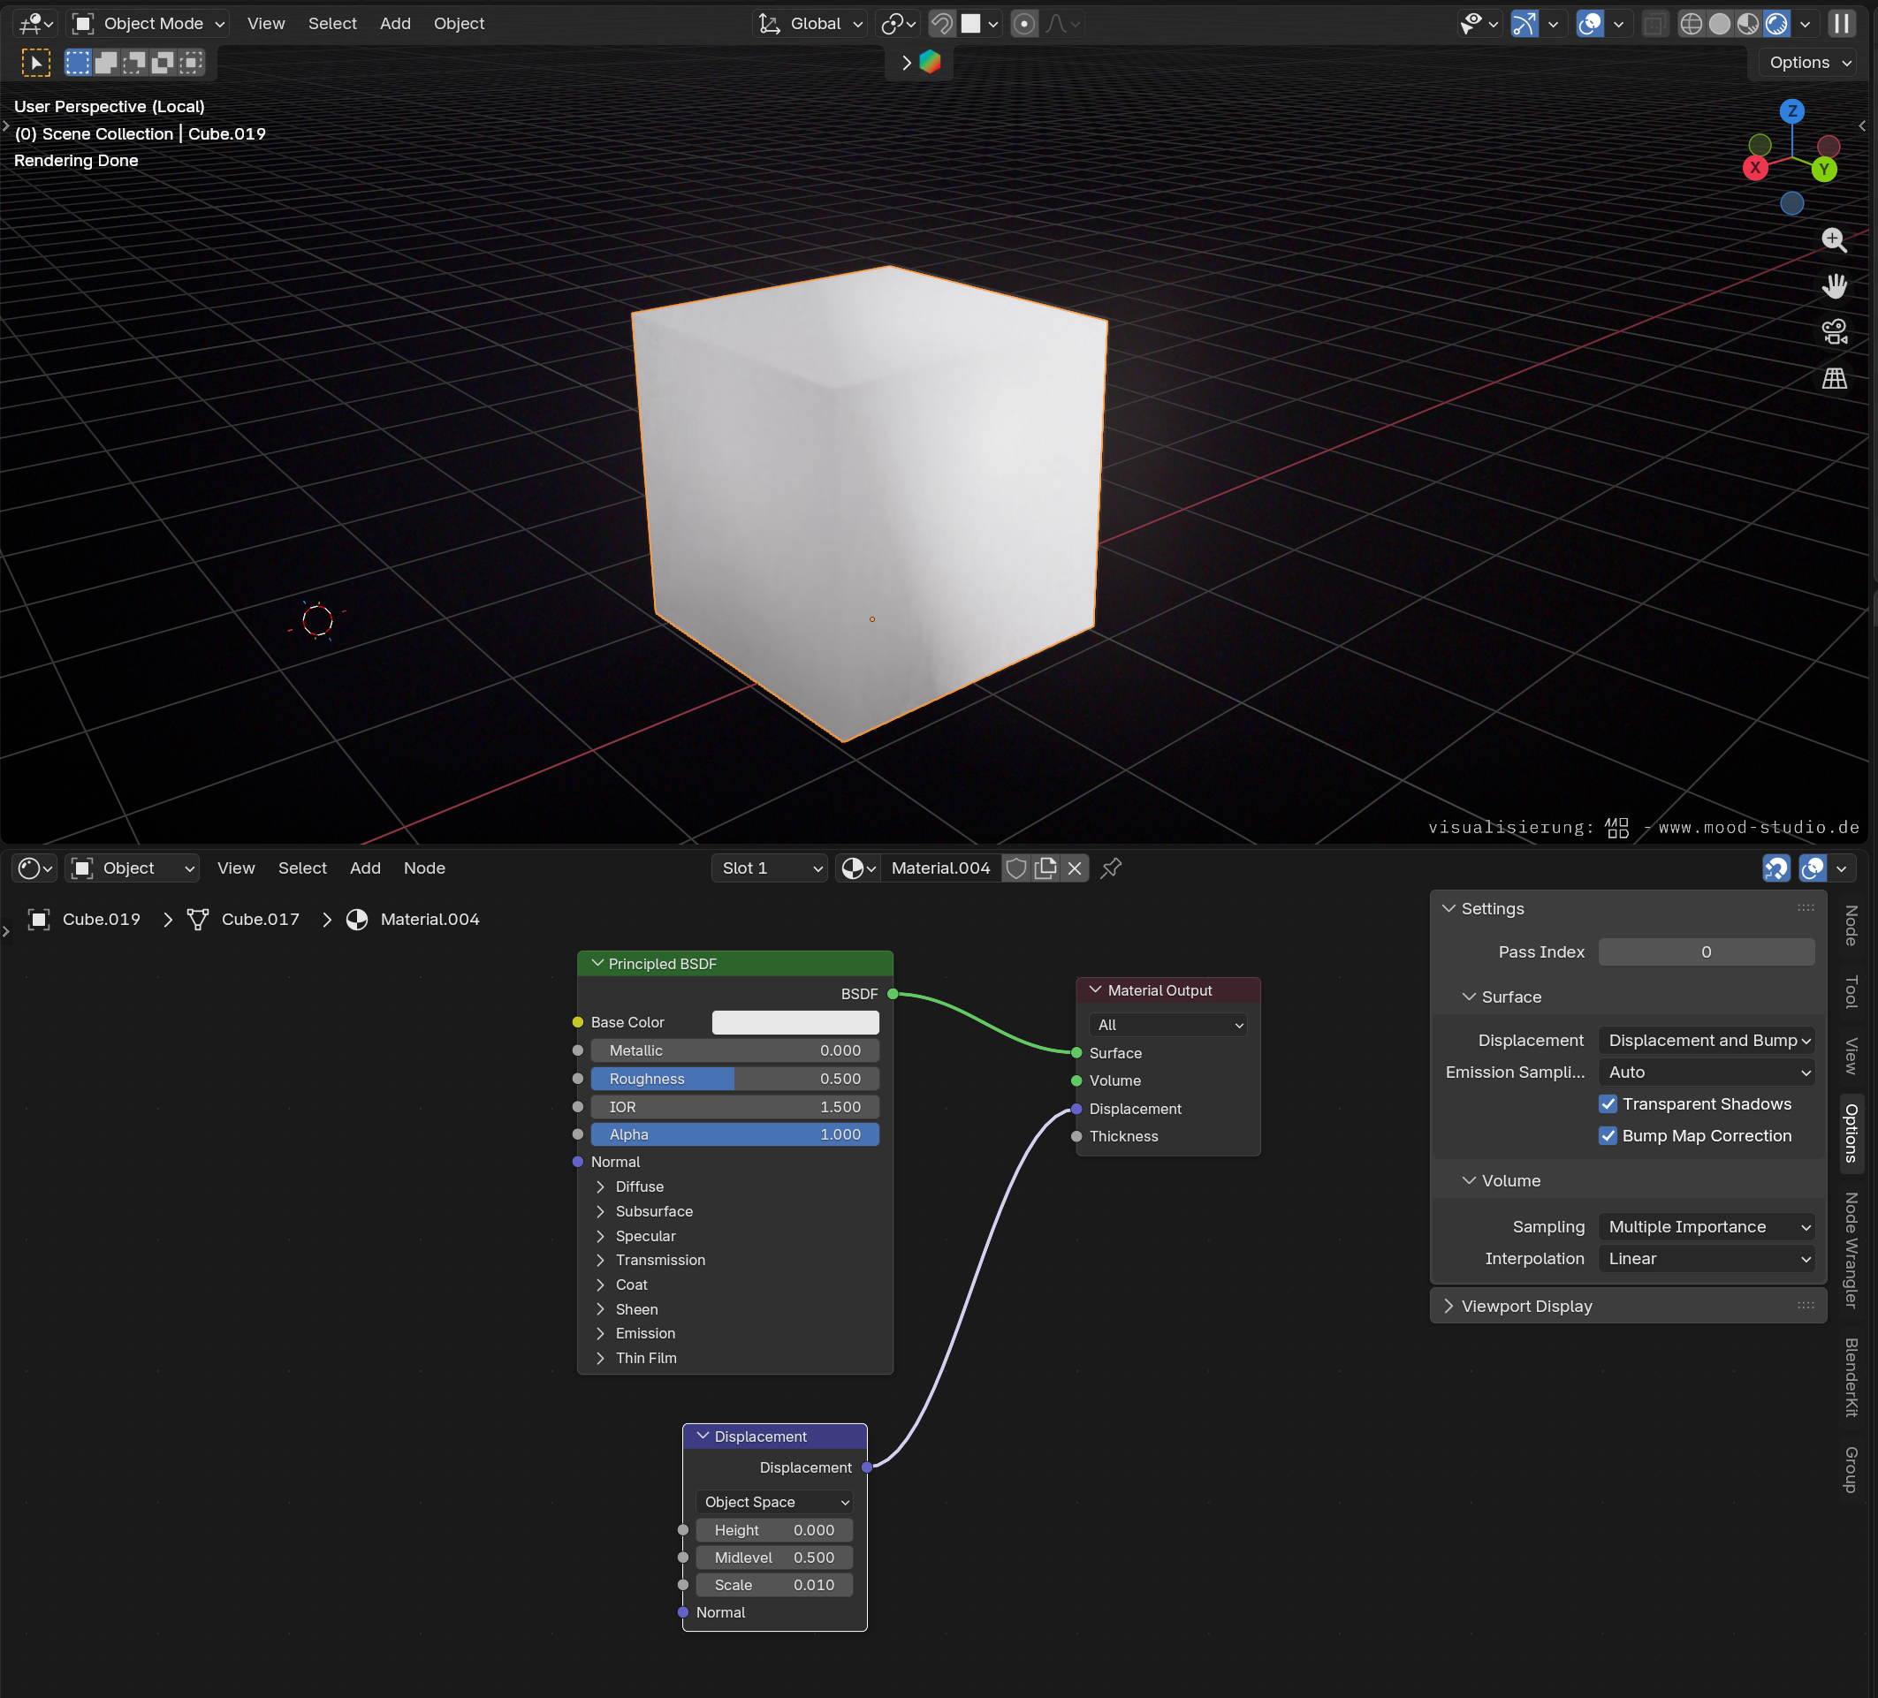1878x1698 pixels.
Task: Toggle X-ray view icon
Action: (1654, 23)
